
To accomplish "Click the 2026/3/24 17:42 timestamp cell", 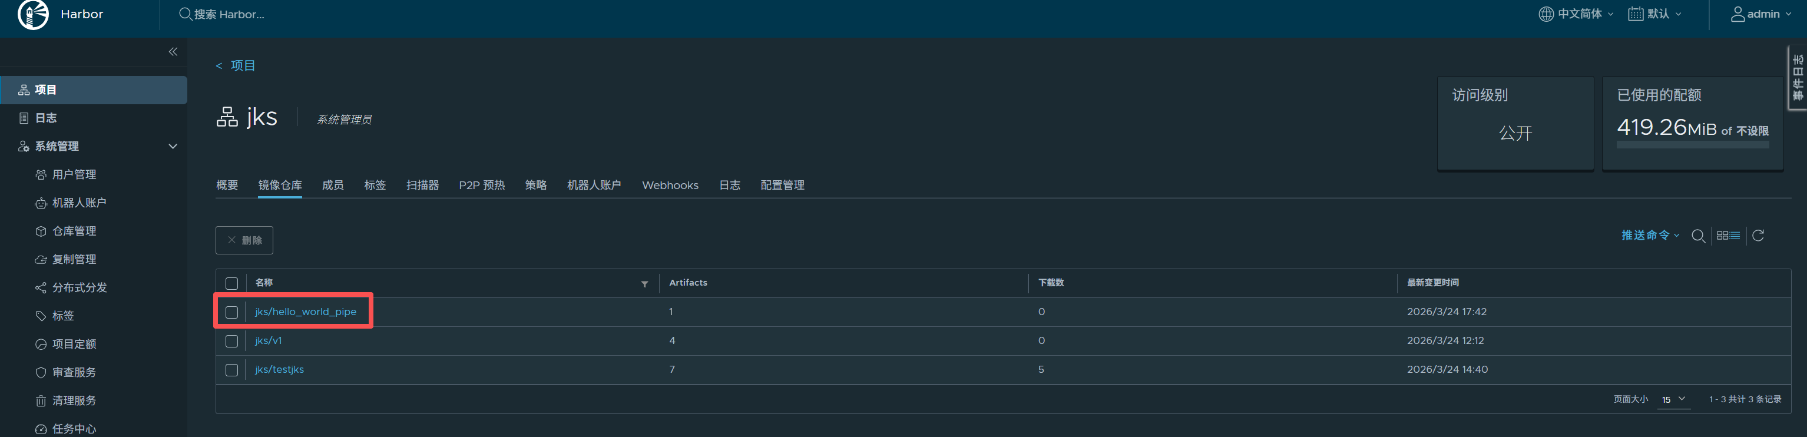I will tap(1447, 312).
